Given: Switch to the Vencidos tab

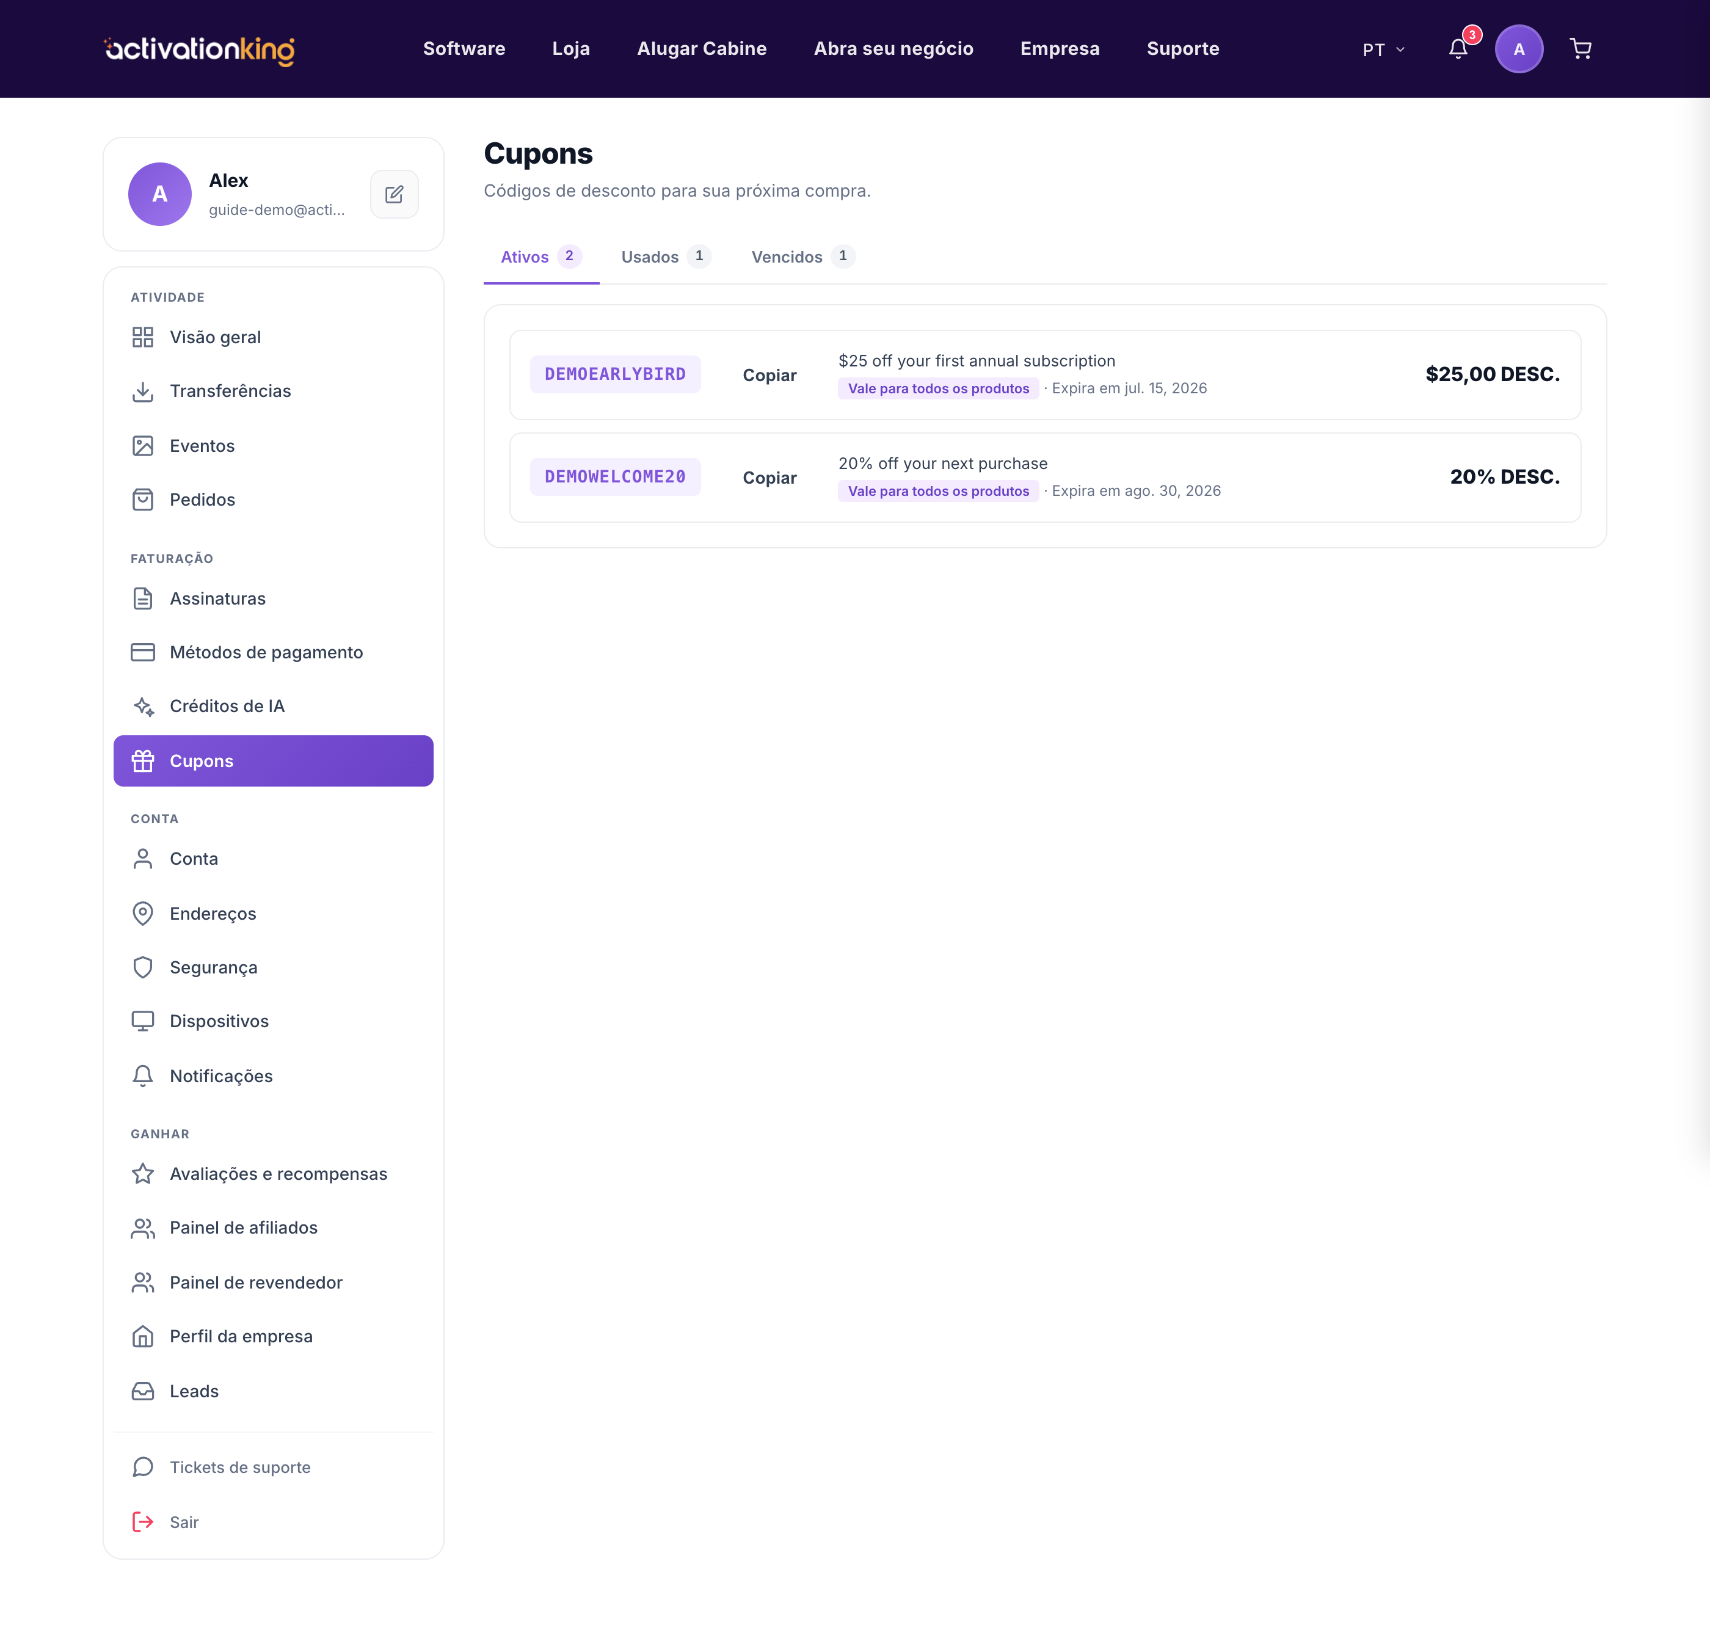Looking at the screenshot, I should 802,256.
